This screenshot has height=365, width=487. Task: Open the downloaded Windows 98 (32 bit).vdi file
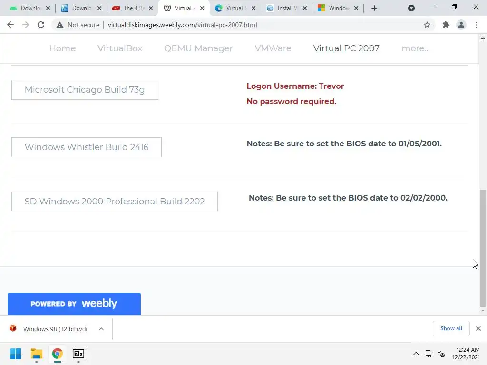(49, 329)
